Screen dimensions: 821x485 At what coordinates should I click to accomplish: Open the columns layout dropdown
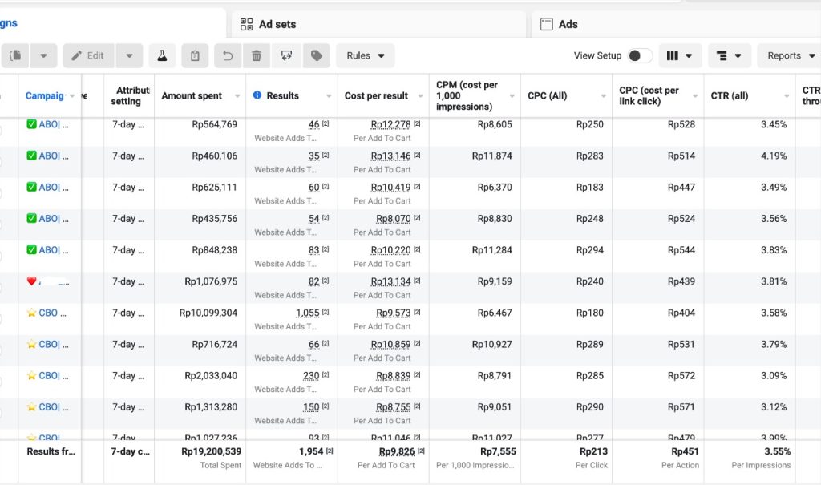pyautogui.click(x=679, y=55)
